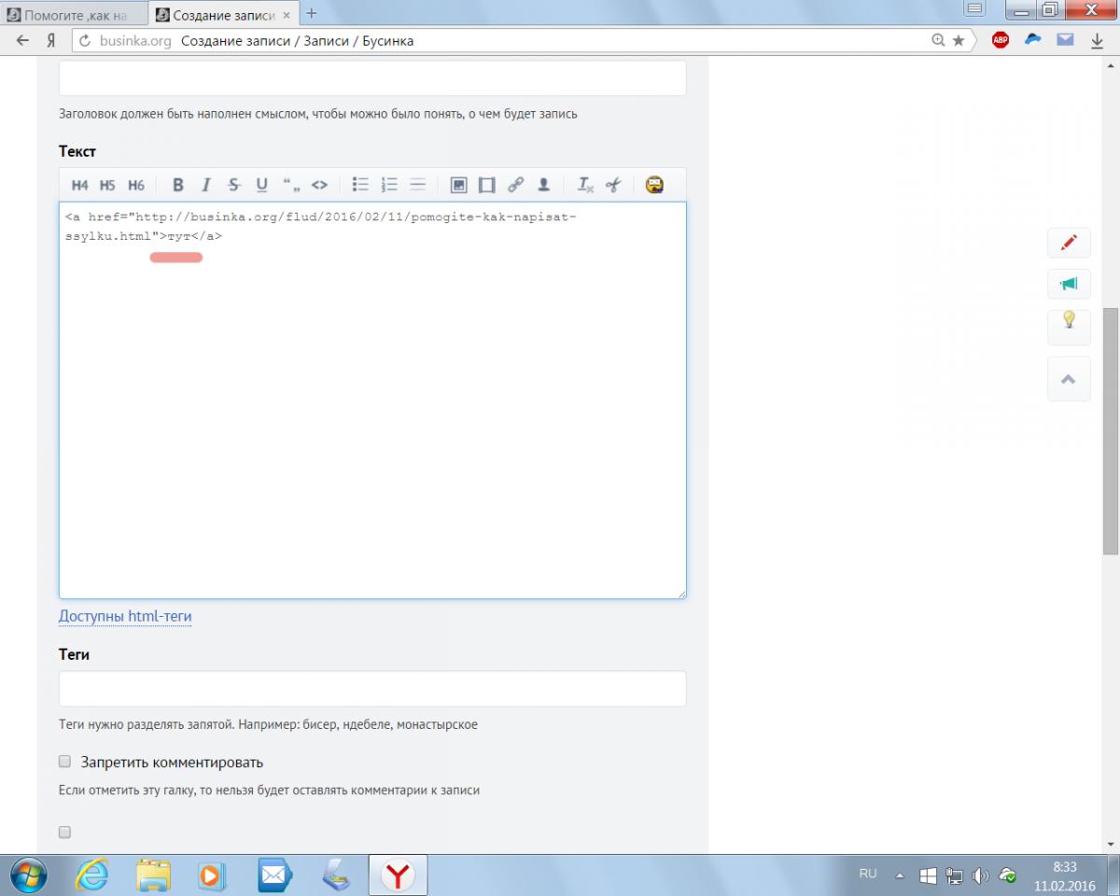Insert code tag with the <> icon
This screenshot has height=896, width=1120.
click(x=319, y=185)
